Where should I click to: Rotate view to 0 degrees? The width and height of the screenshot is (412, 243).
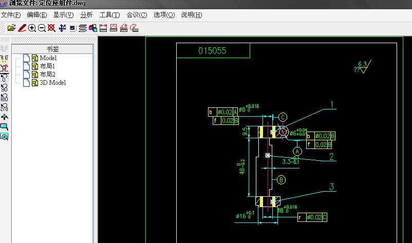4,78
